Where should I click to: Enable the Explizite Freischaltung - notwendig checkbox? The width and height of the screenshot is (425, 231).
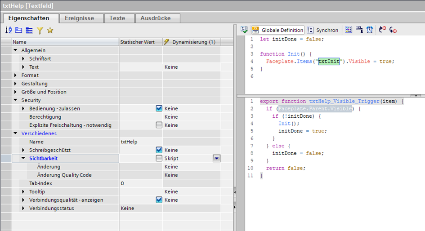(x=159, y=125)
